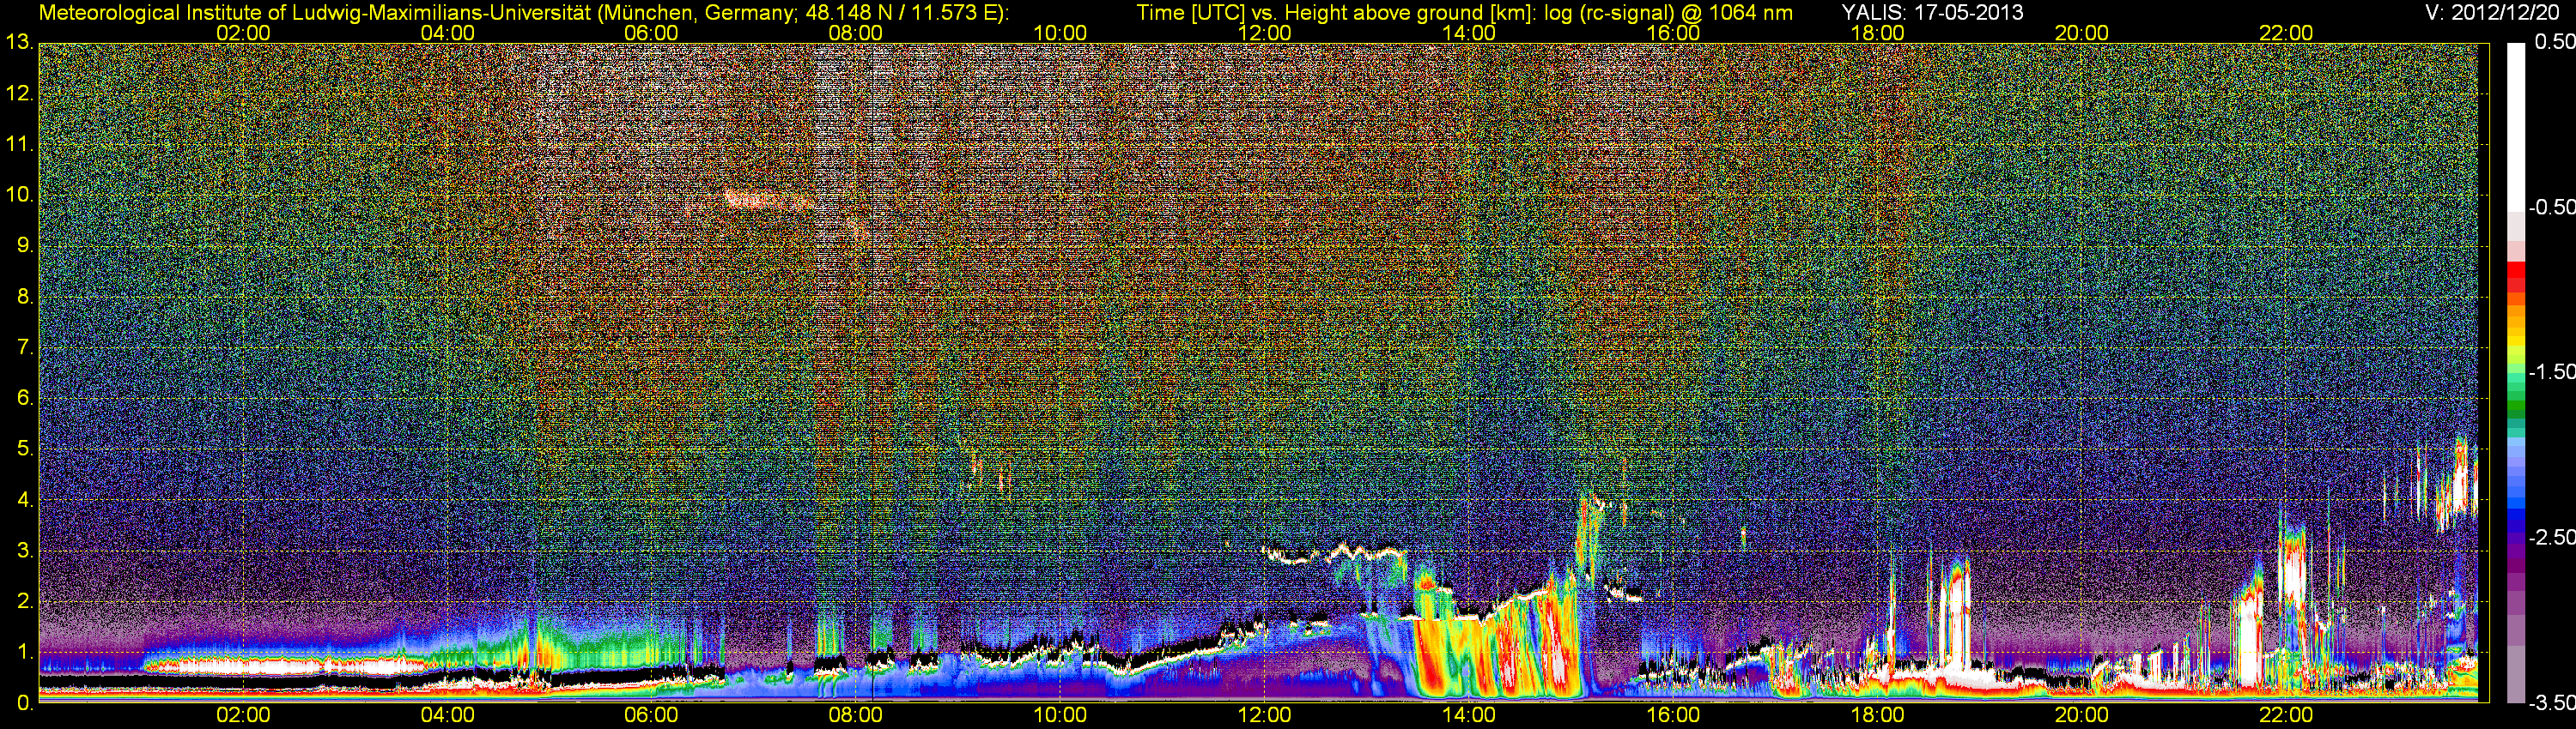2576x729 pixels.
Task: Click the top axis time label 02:00
Action: pyautogui.click(x=243, y=33)
